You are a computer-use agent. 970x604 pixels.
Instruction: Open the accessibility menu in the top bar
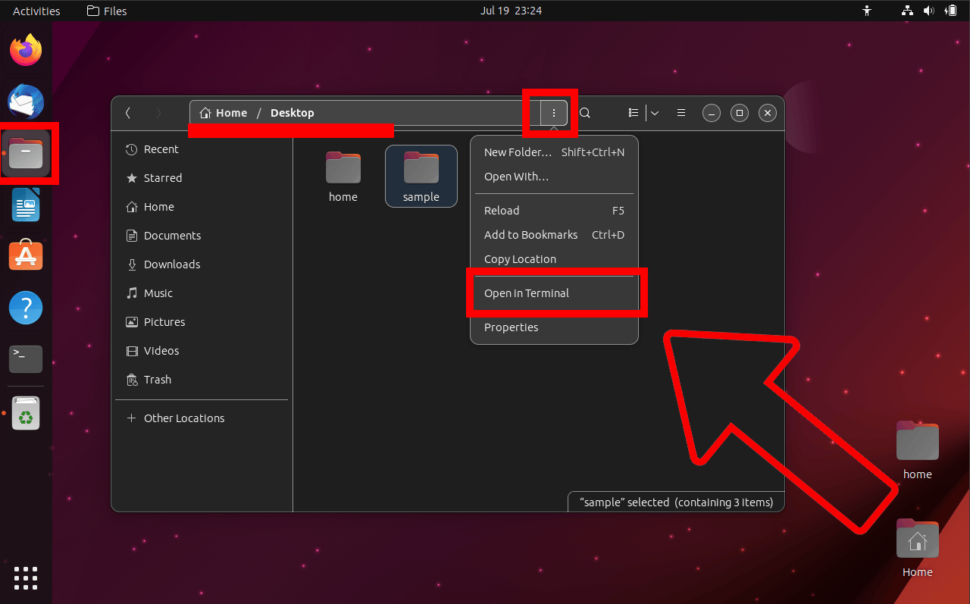click(866, 11)
